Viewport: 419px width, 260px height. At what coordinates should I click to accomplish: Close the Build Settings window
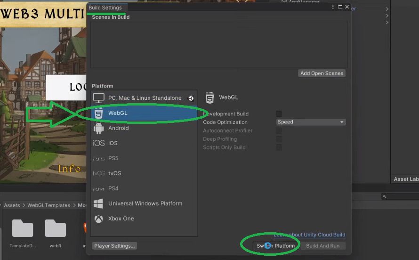click(x=347, y=7)
